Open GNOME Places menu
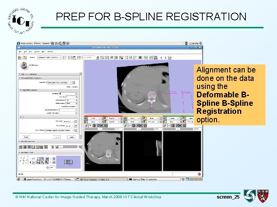The image size is (277, 207). point(37,43)
